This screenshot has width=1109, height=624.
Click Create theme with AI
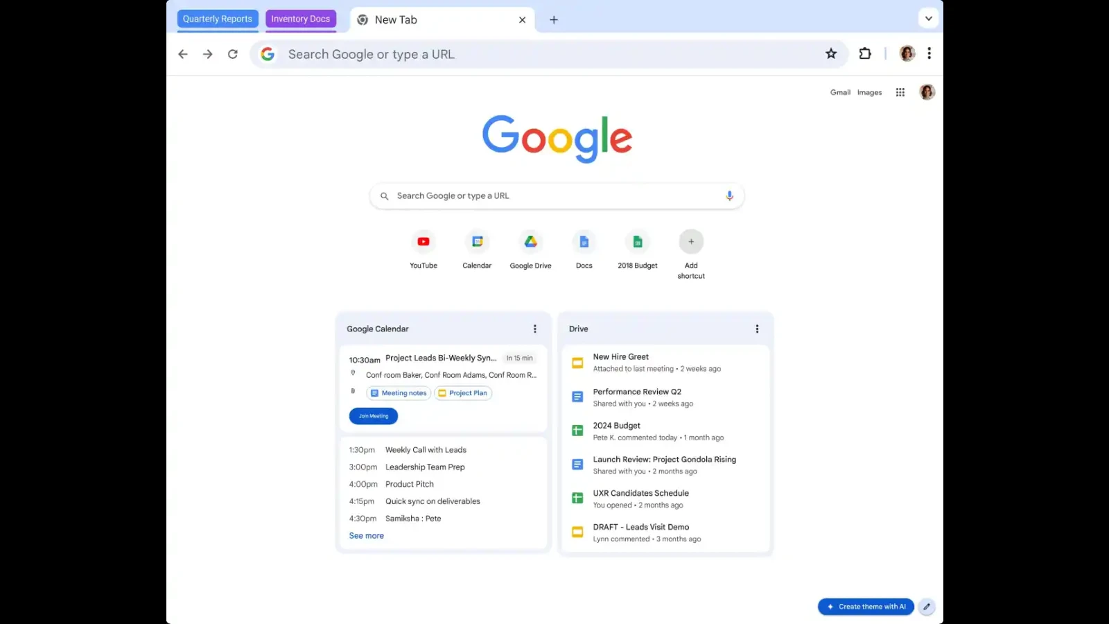(x=866, y=607)
